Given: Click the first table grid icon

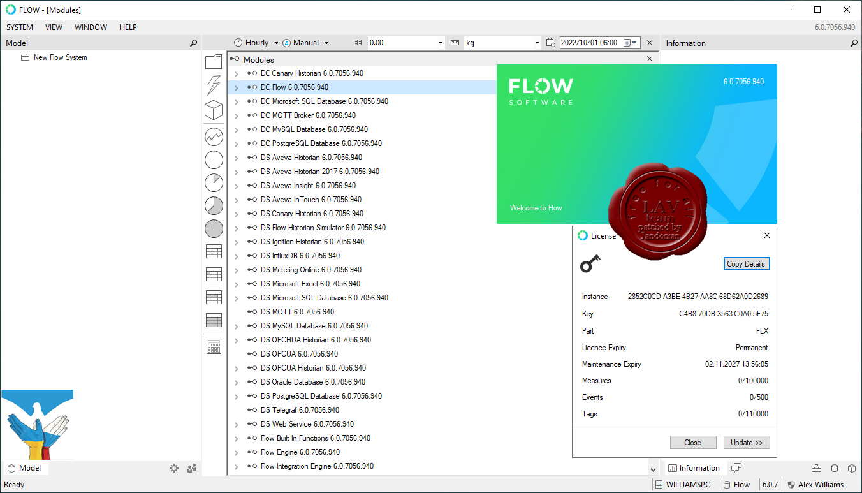Looking at the screenshot, I should 214,252.
